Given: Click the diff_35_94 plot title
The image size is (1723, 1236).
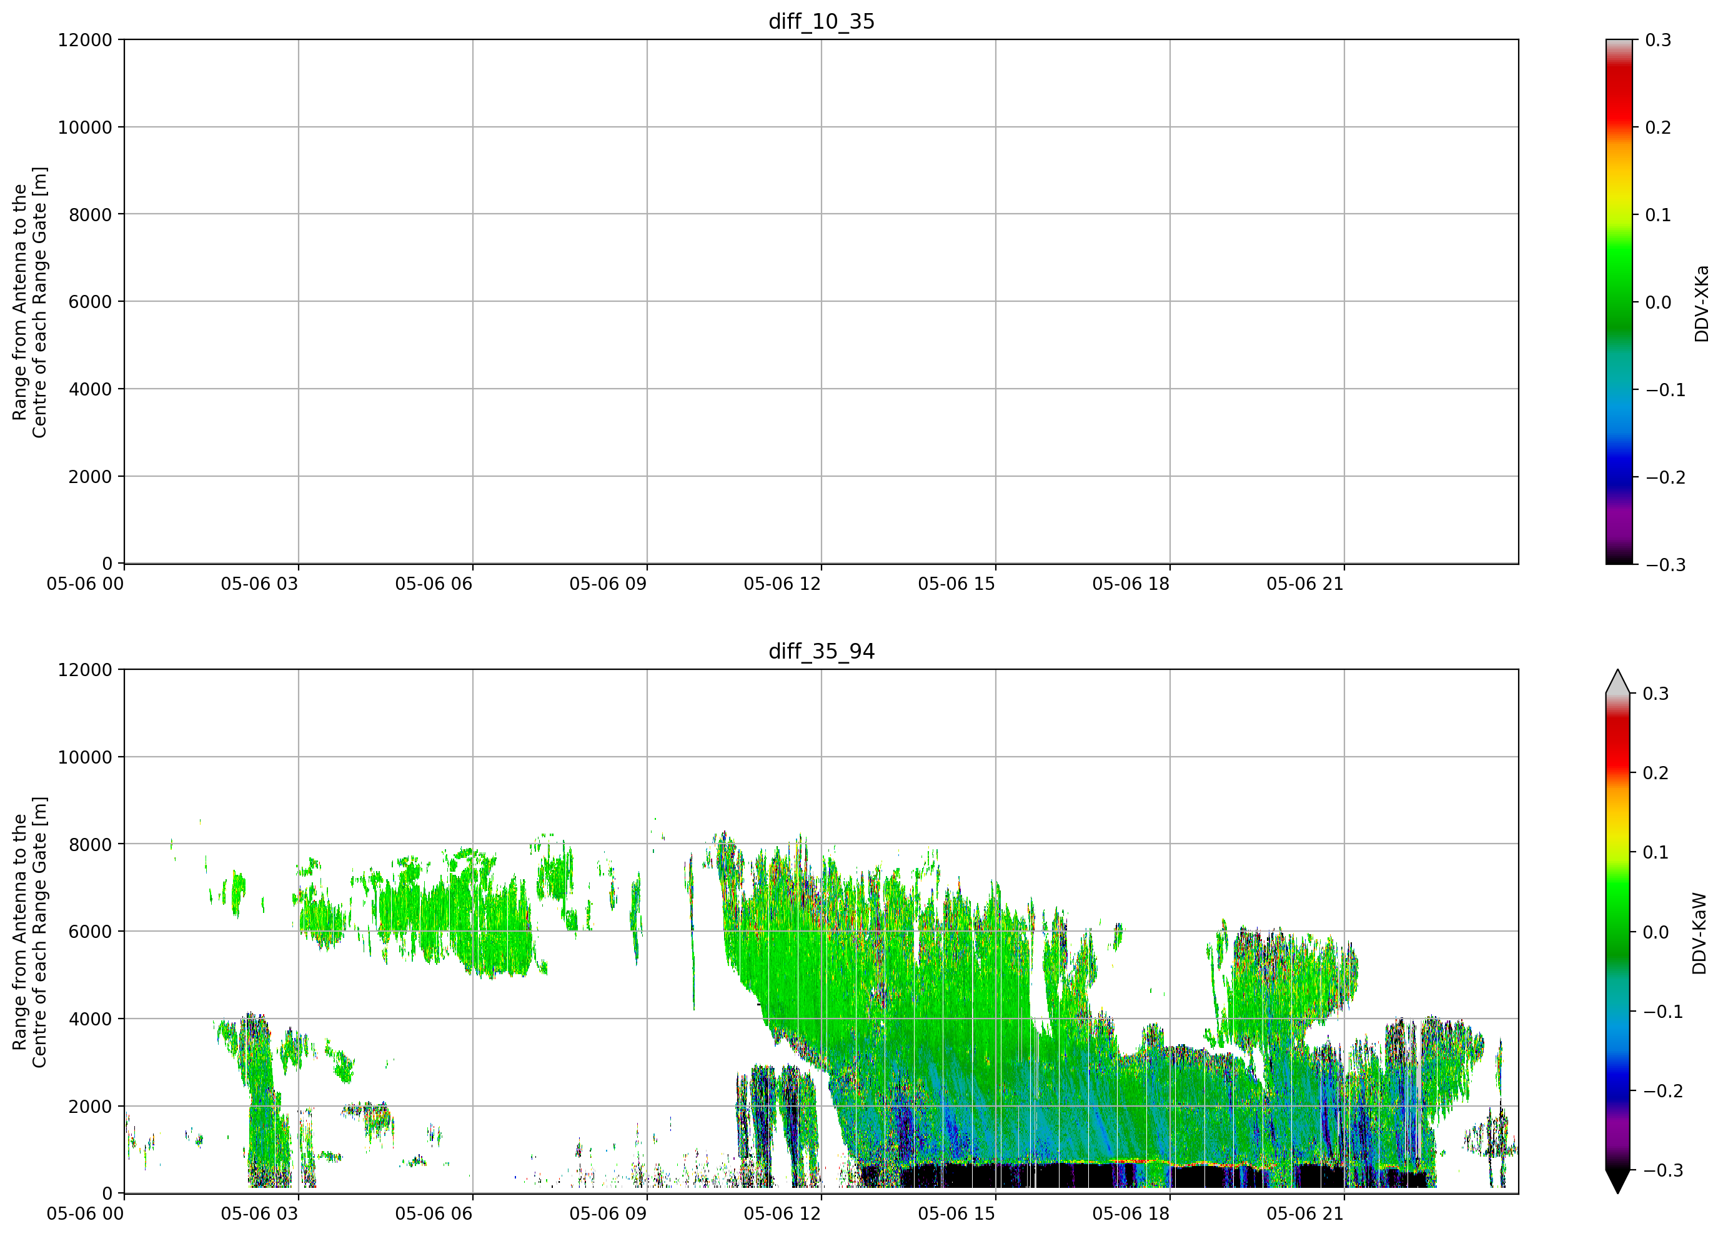Looking at the screenshot, I should (x=822, y=651).
